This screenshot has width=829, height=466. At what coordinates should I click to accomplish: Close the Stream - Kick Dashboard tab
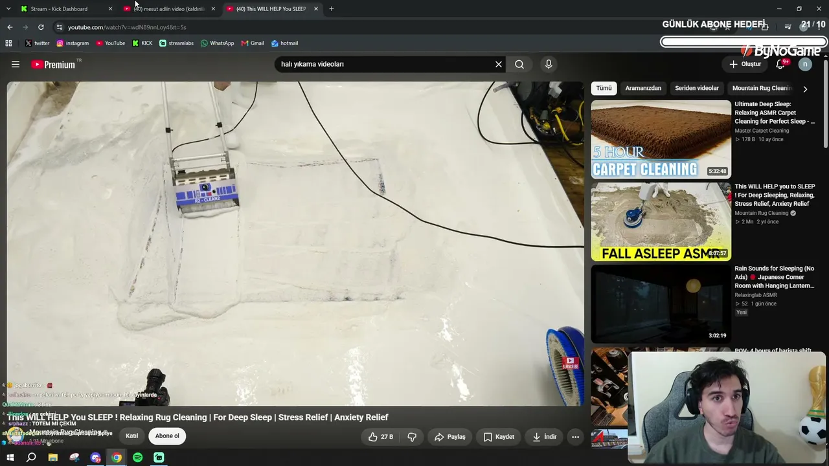110,9
